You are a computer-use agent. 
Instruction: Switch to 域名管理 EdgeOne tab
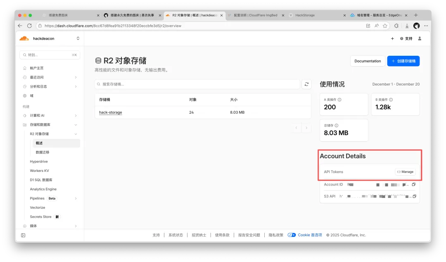click(x=380, y=15)
